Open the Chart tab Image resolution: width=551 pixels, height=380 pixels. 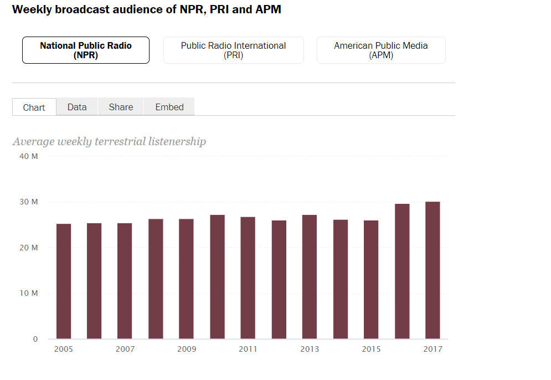click(x=34, y=107)
